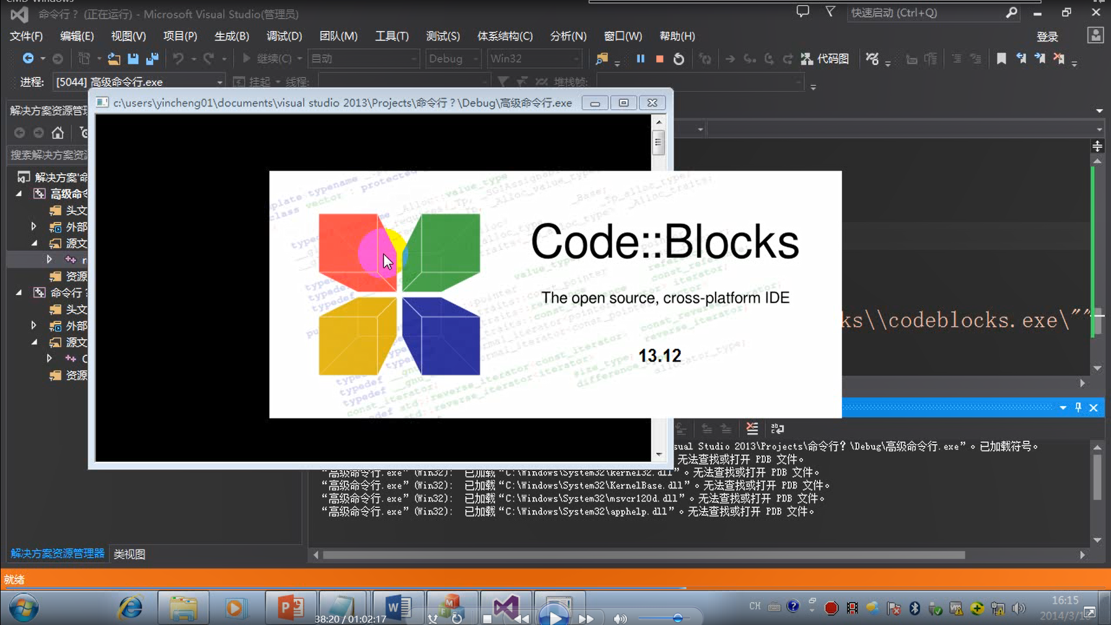This screenshot has width=1111, height=625.
Task: Click the Output panel horizontal scrollbar
Action: (644, 555)
